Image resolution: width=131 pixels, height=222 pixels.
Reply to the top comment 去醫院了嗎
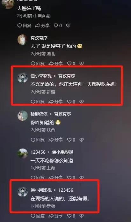(x=24, y=26)
